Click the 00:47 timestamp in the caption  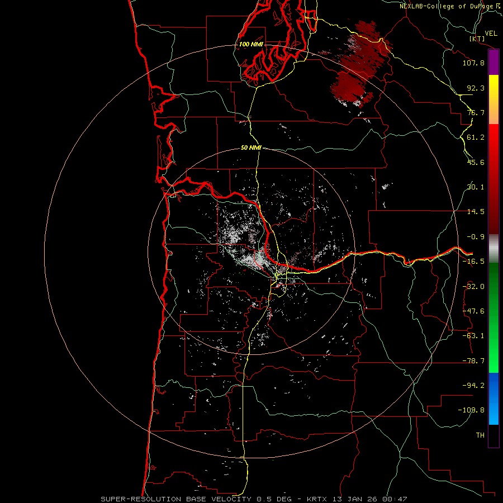click(x=395, y=499)
